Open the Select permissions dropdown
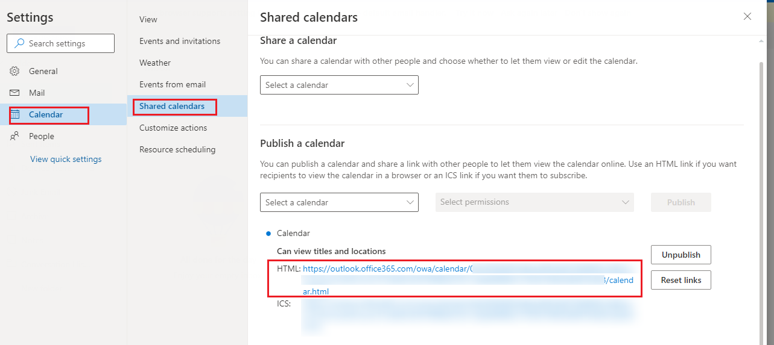 tap(535, 202)
